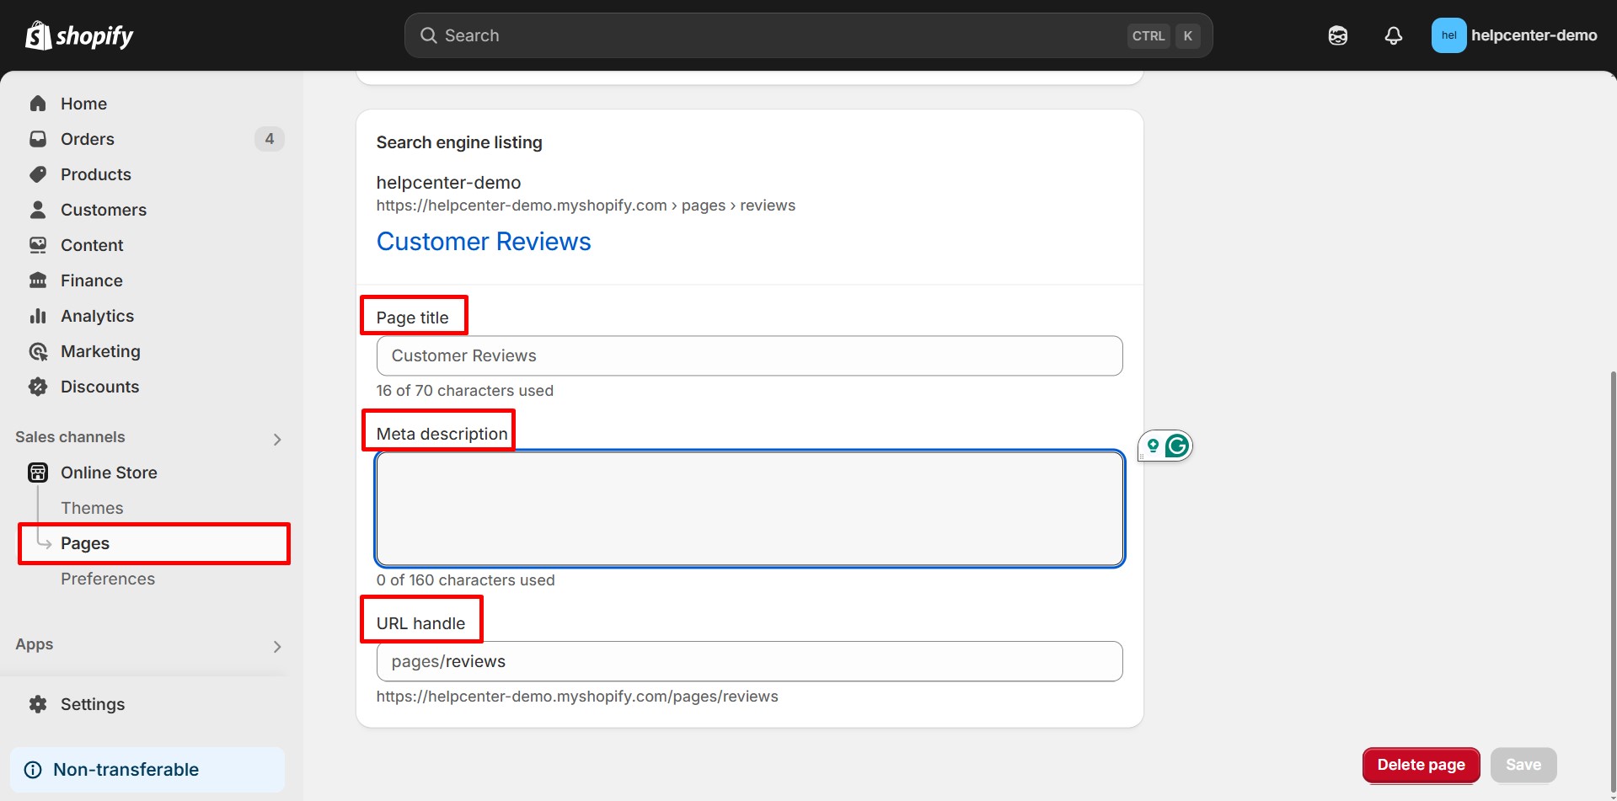The height and width of the screenshot is (801, 1617).
Task: Open the helpcenter-demo account menu
Action: (1514, 35)
